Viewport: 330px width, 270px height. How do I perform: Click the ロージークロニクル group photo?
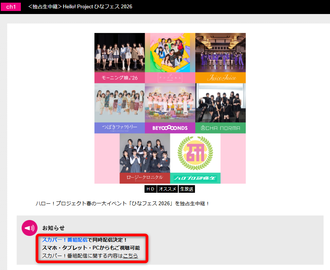pyautogui.click(x=145, y=153)
